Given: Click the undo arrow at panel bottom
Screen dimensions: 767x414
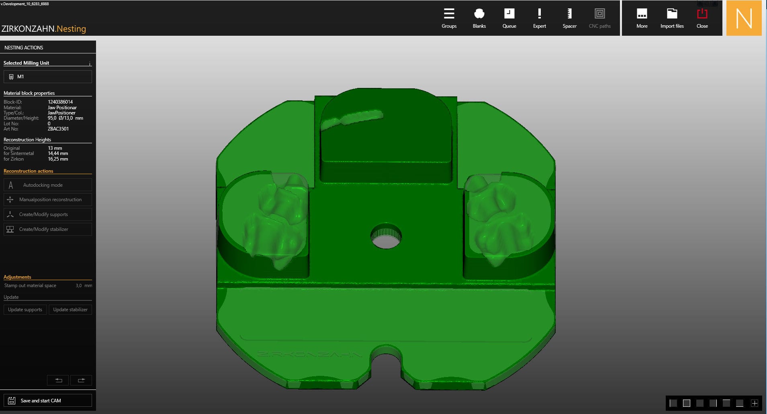Looking at the screenshot, I should click(58, 380).
